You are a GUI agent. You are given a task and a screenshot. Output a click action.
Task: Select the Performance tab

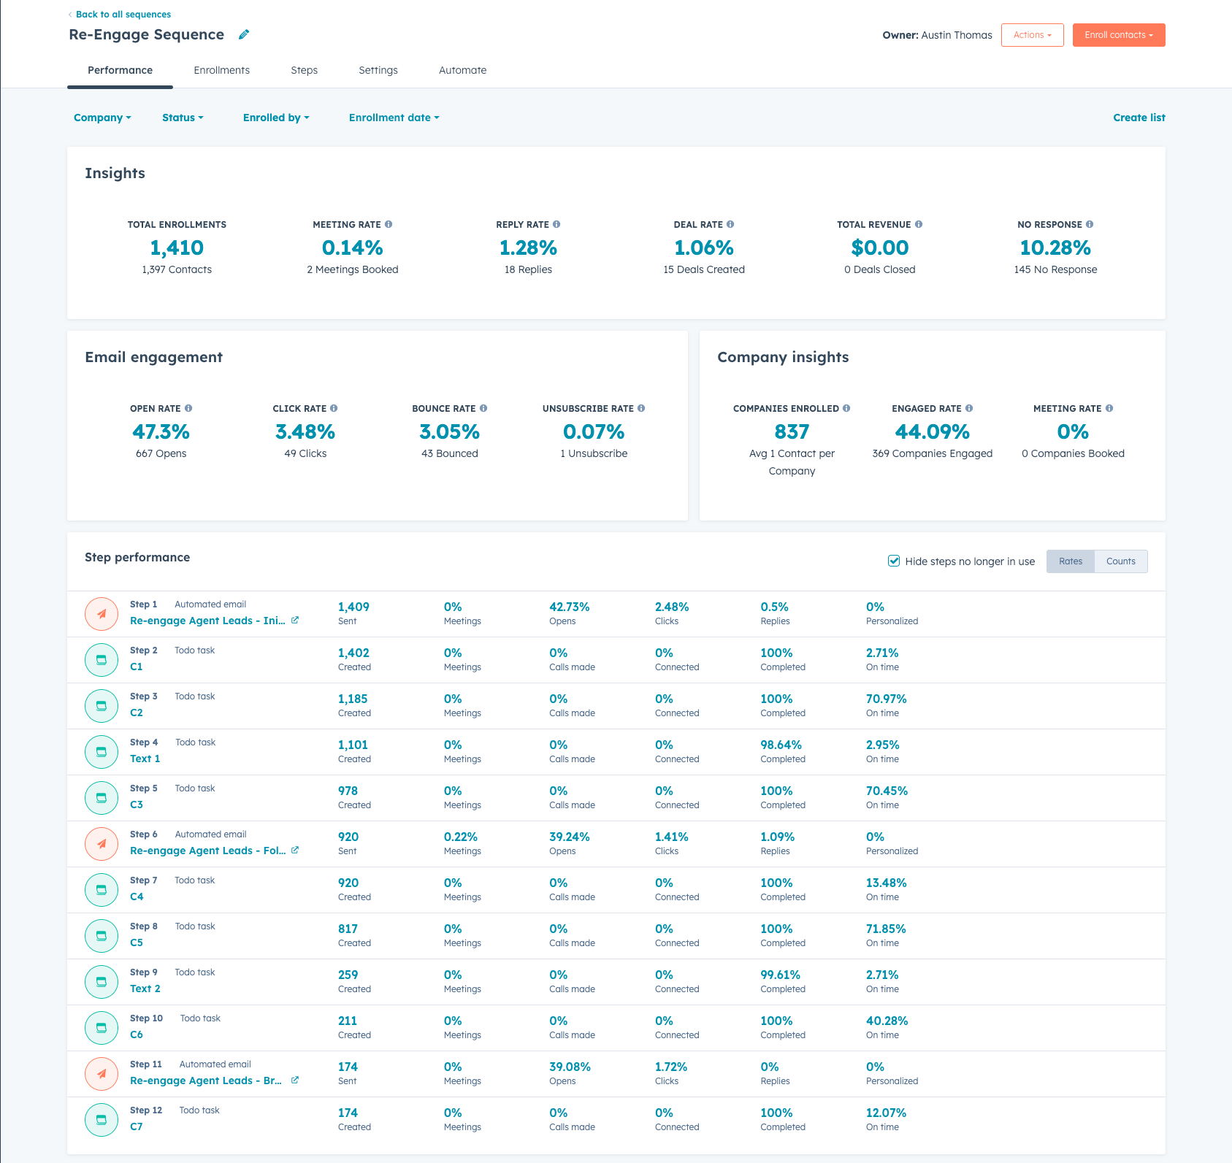(120, 70)
